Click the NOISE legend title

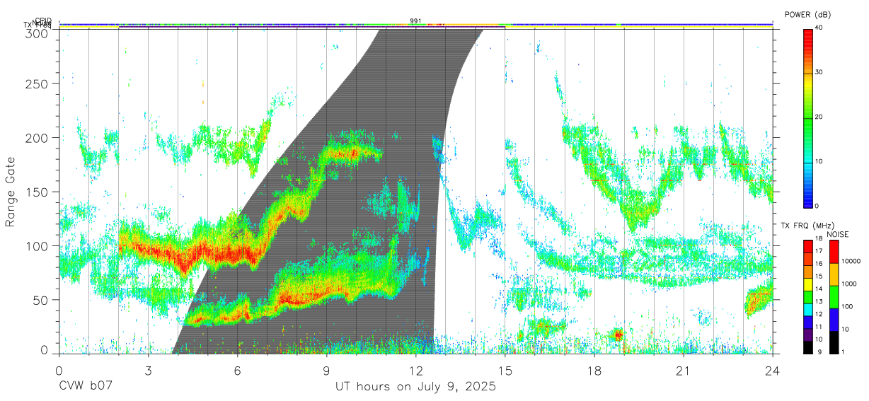(838, 234)
